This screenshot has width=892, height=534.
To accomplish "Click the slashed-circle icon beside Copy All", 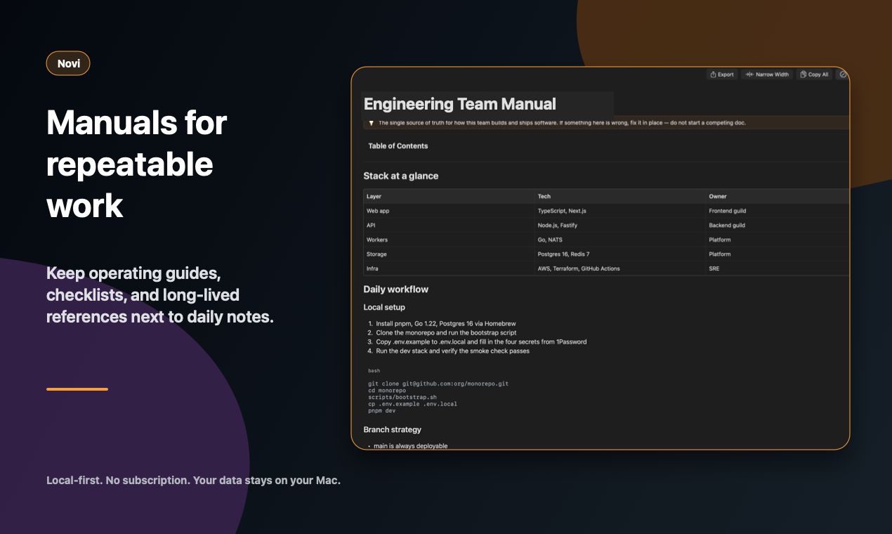I will [x=843, y=74].
